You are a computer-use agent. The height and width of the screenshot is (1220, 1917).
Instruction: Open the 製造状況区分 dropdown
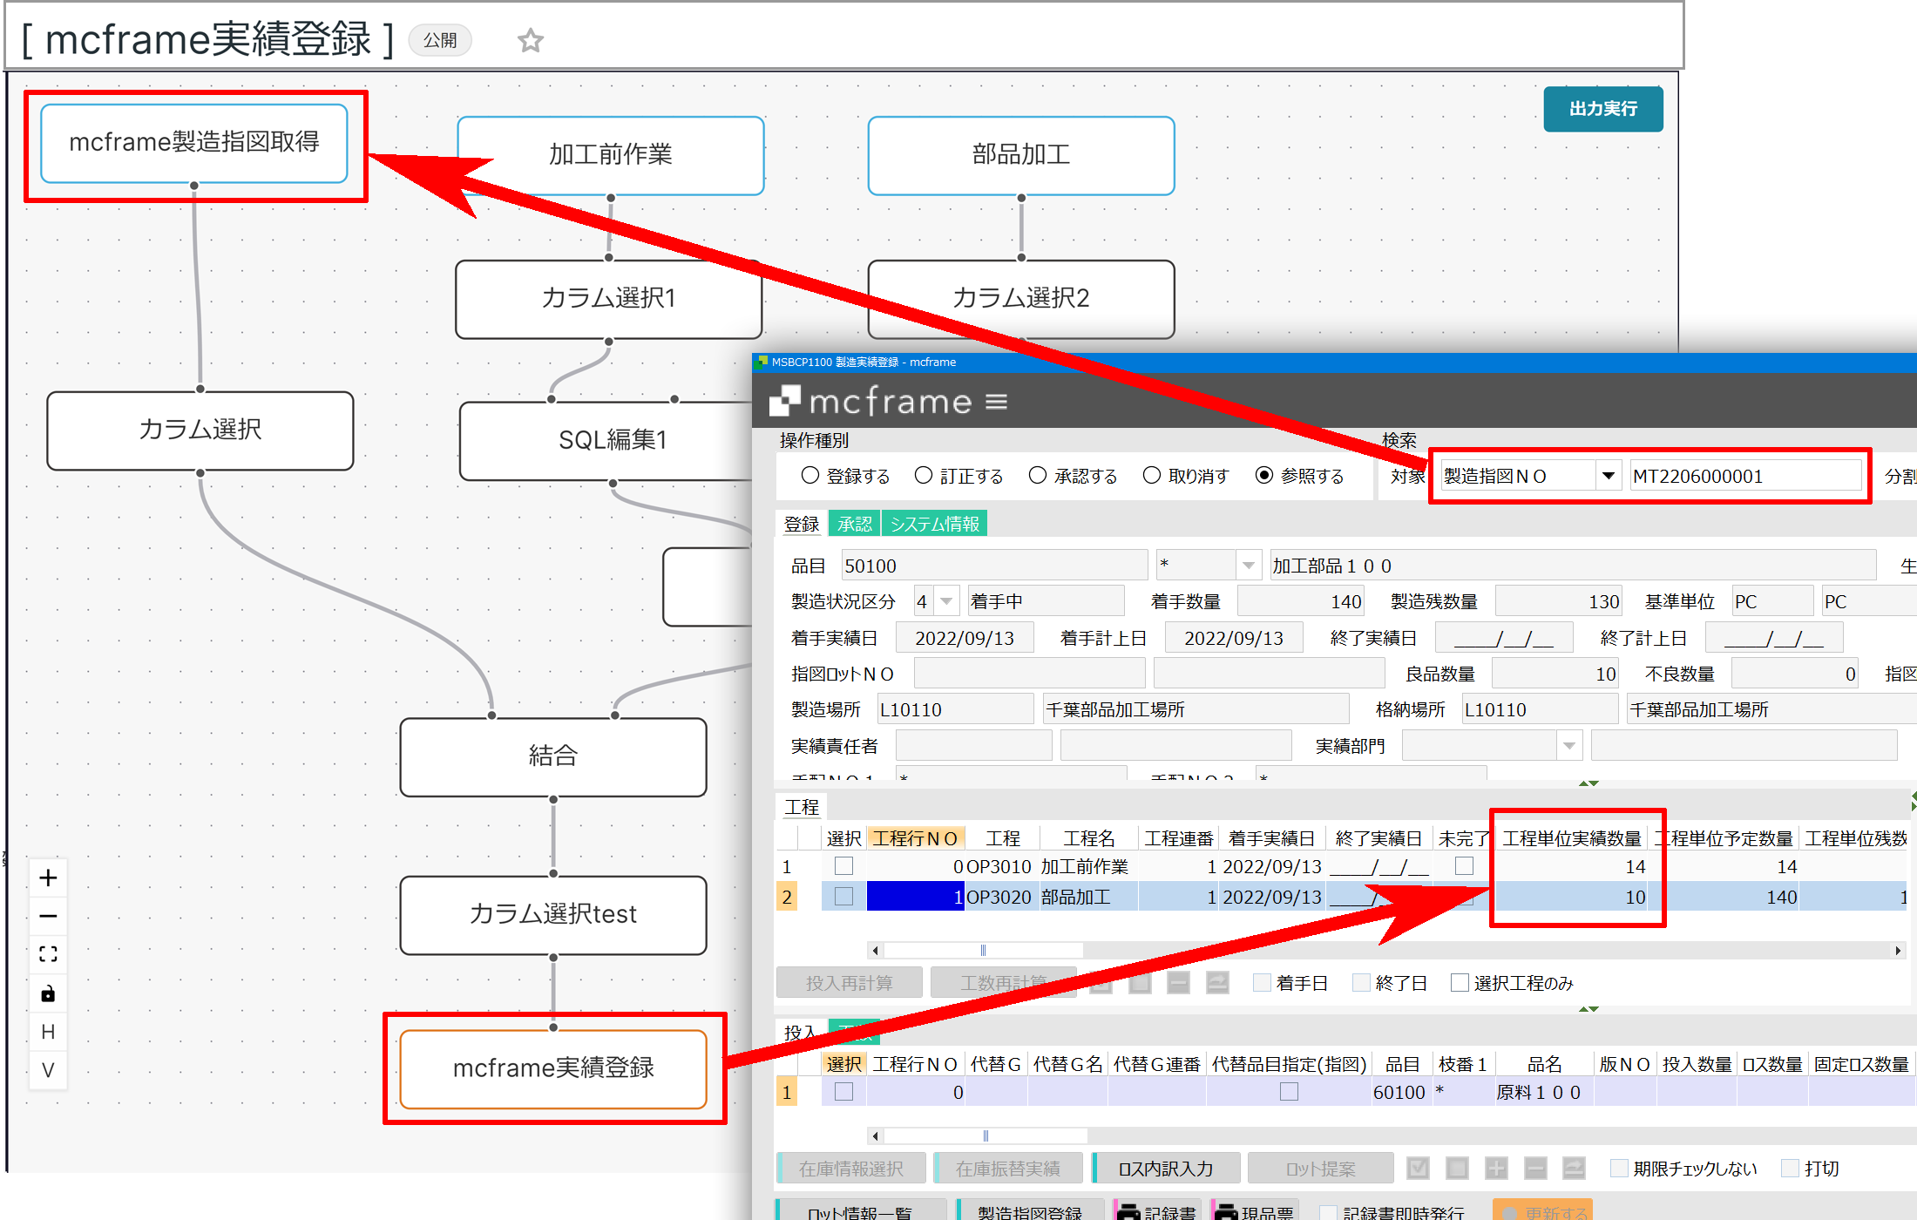(x=946, y=601)
